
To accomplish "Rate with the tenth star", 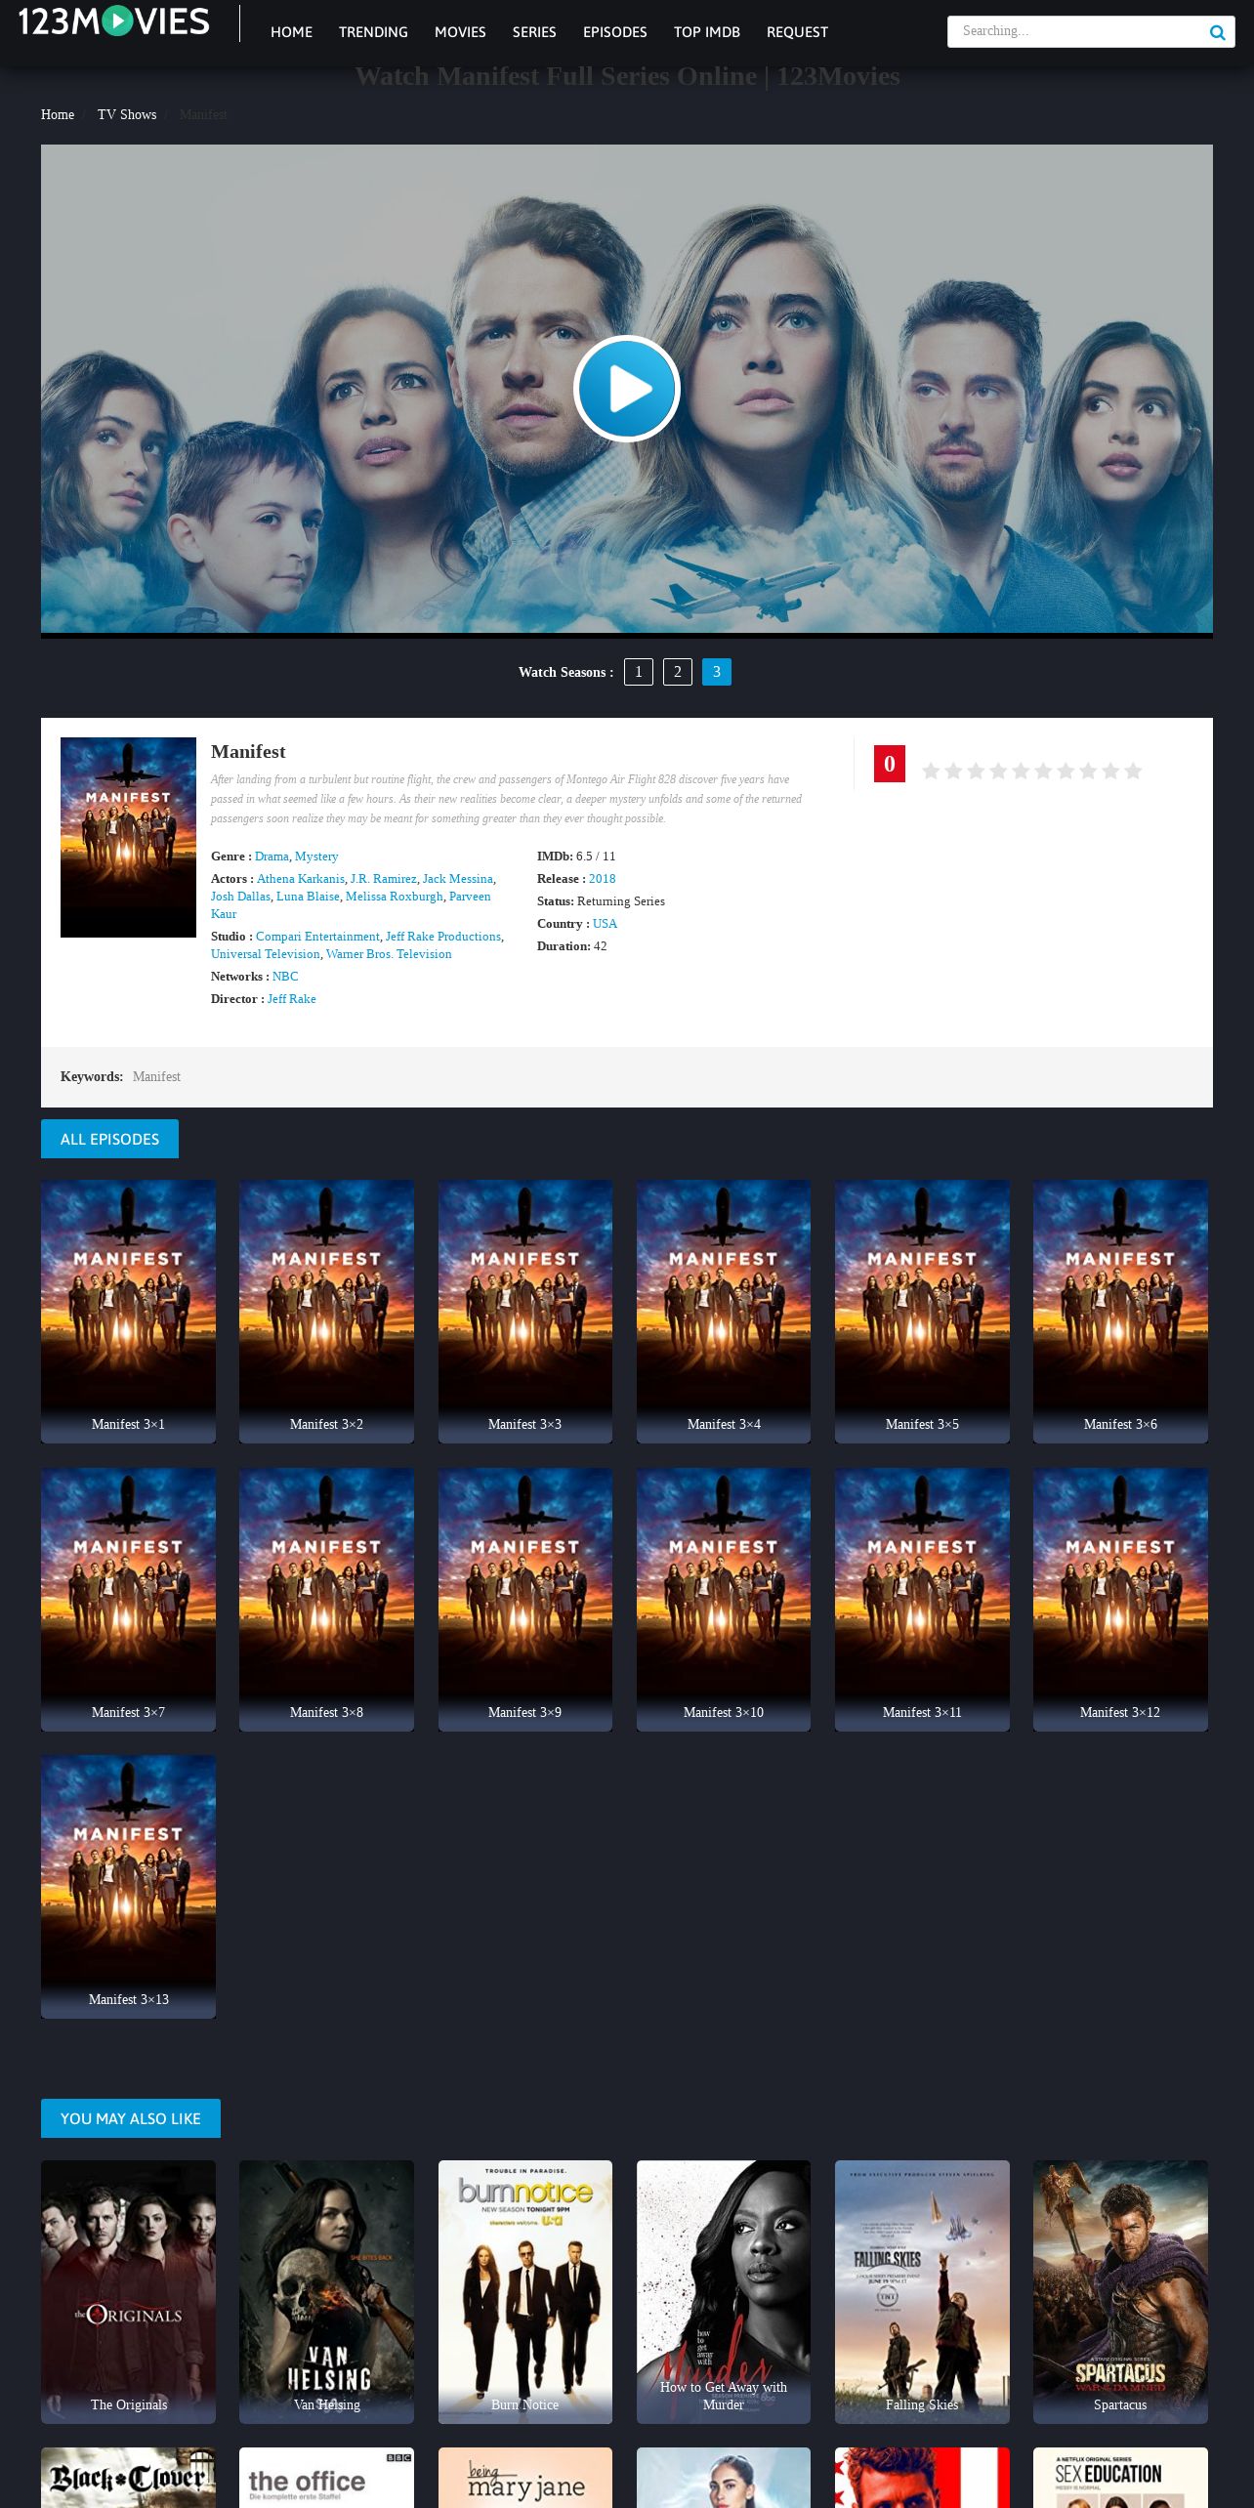I will 1133,772.
